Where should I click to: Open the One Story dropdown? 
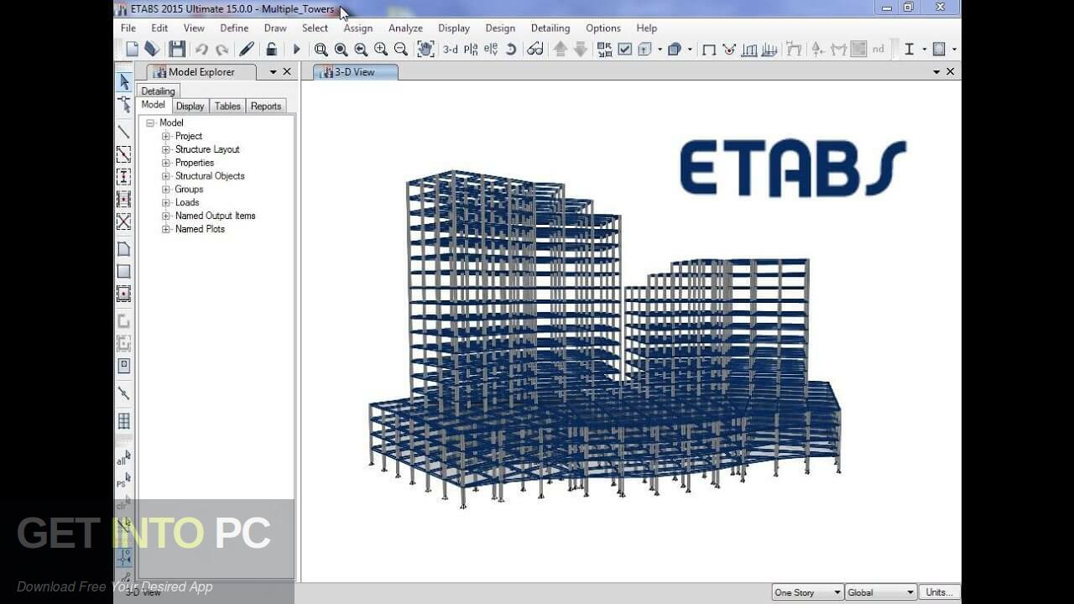pos(806,592)
